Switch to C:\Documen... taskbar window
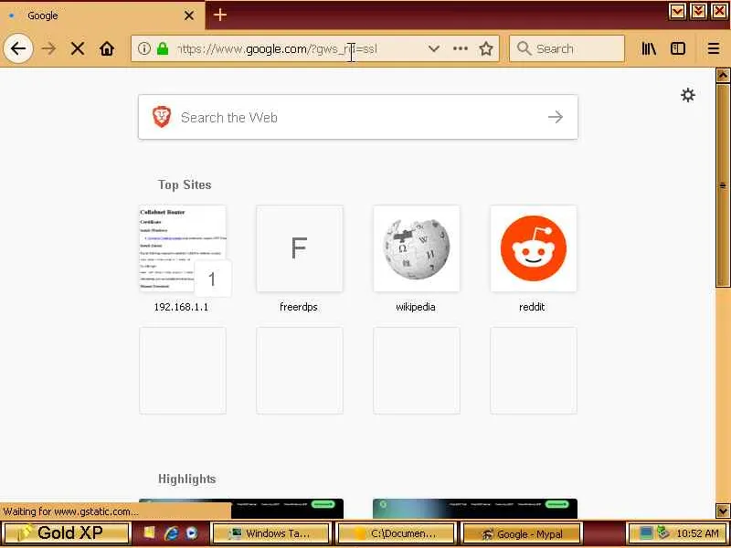 pyautogui.click(x=396, y=533)
